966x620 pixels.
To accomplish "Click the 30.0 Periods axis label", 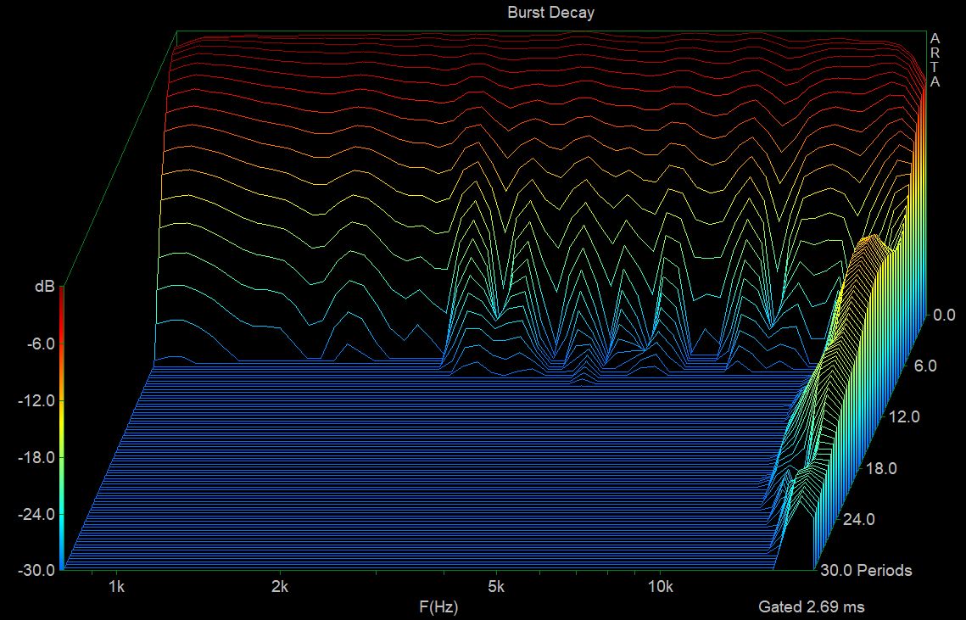I will [x=864, y=570].
